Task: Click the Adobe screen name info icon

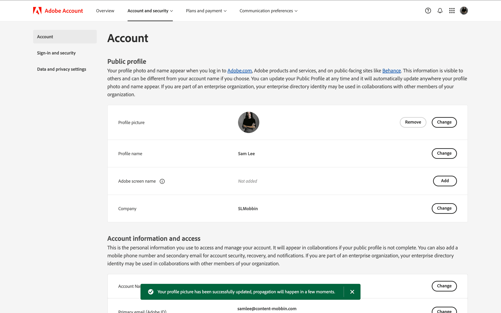Action: tap(162, 181)
